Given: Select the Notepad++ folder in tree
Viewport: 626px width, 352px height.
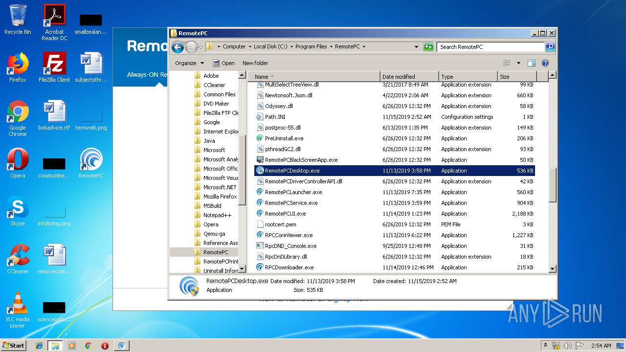Looking at the screenshot, I should 217,215.
